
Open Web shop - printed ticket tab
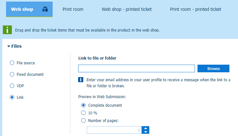[x=127, y=9]
